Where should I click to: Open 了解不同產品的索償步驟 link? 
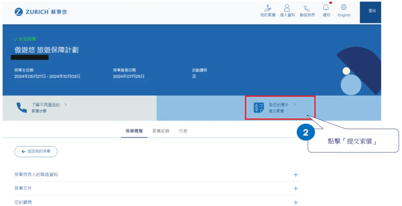(46, 108)
